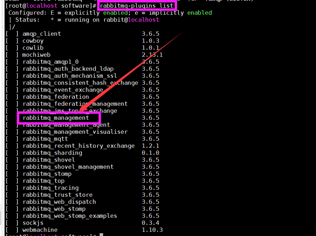This screenshot has height=236, width=316.
Task: Click "rabbit@localhost" in the Status line
Action: pos(131,20)
